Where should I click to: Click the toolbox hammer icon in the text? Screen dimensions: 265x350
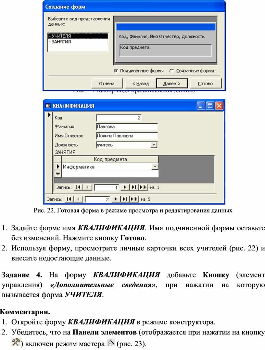point(16,342)
